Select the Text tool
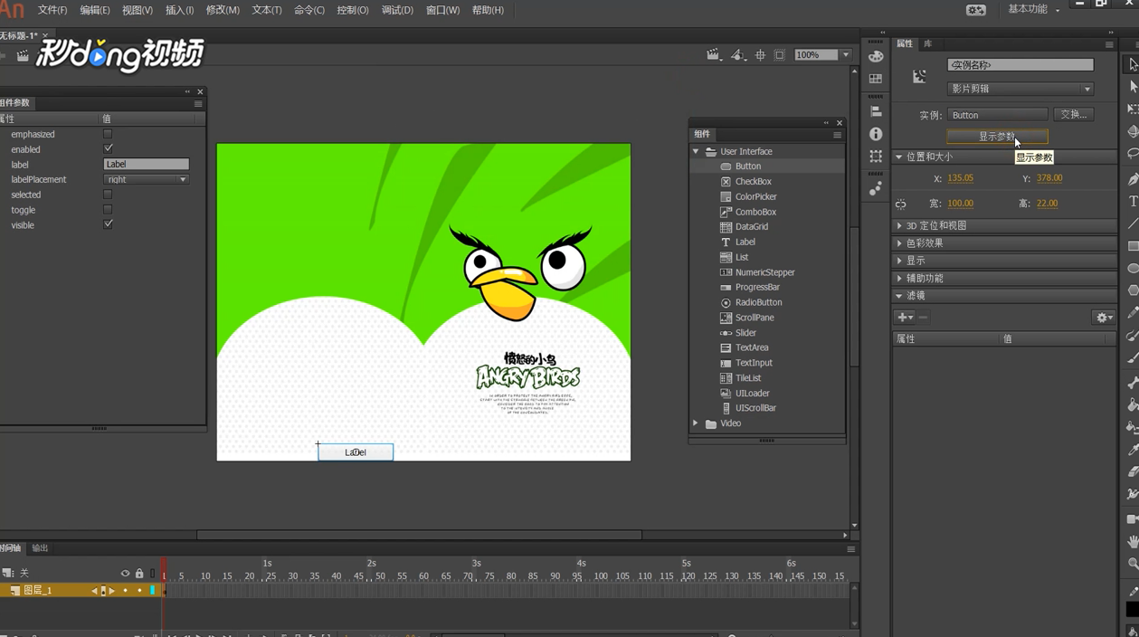Image resolution: width=1139 pixels, height=637 pixels. 1133,202
